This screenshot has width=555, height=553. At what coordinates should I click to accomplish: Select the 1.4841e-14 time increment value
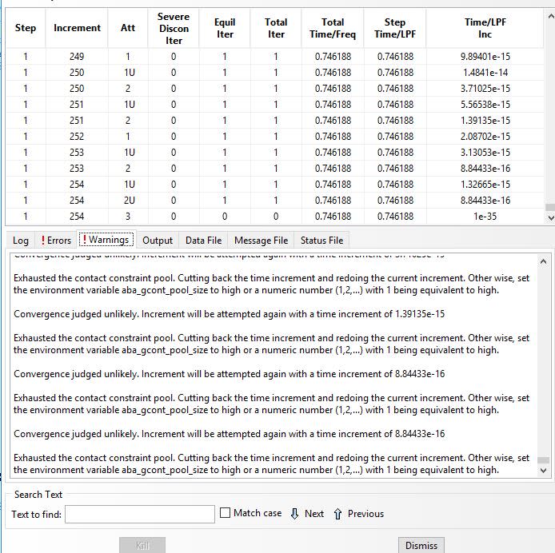point(485,73)
